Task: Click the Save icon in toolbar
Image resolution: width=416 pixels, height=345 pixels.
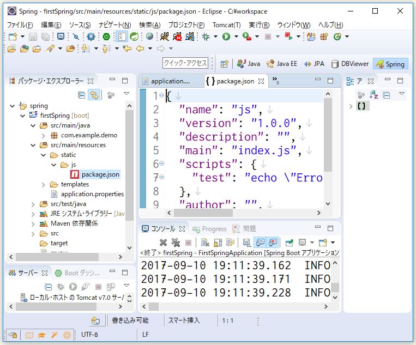Action: (33, 37)
